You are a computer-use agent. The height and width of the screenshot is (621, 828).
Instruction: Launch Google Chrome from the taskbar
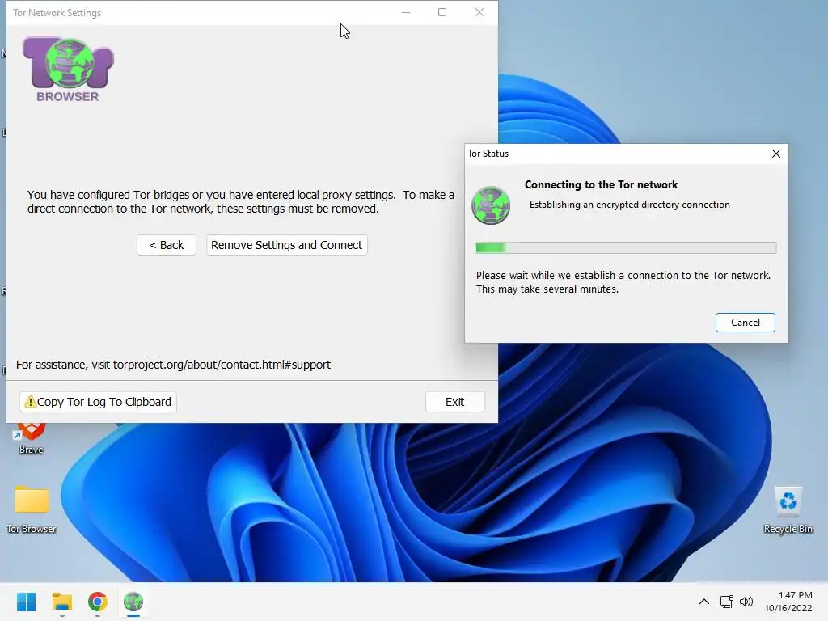pyautogui.click(x=98, y=602)
